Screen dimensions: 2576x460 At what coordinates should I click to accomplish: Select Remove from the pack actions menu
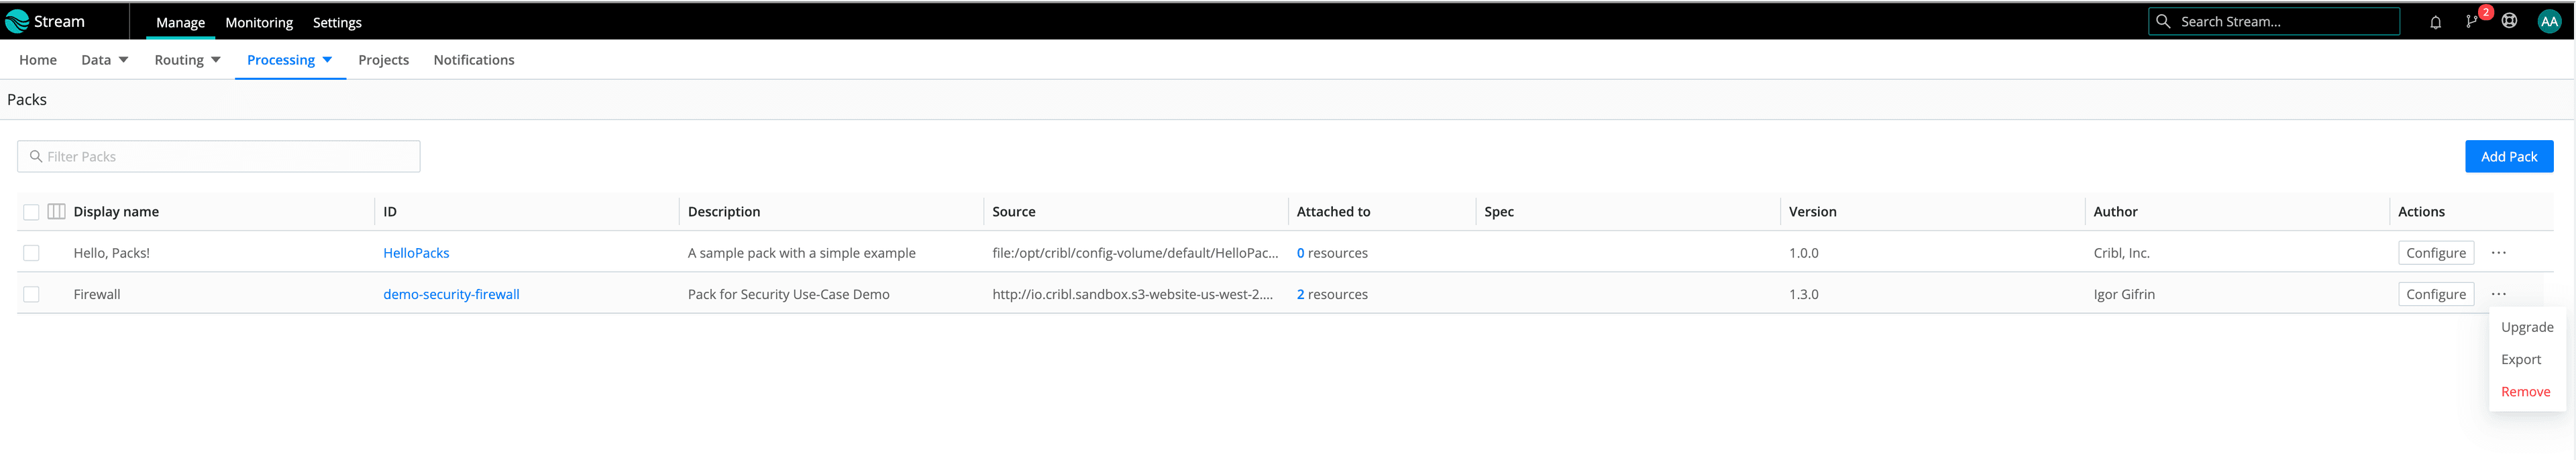pos(2525,392)
